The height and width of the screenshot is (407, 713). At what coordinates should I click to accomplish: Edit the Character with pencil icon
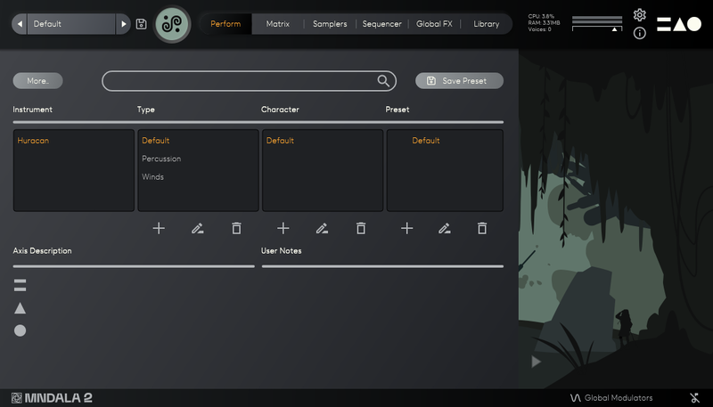click(322, 228)
